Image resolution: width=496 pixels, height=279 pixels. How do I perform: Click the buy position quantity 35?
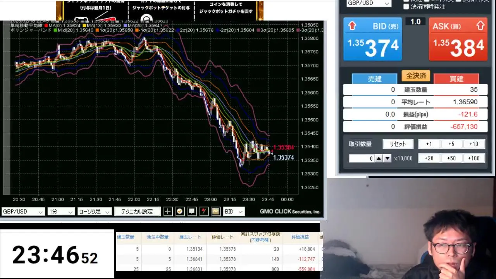point(474,90)
